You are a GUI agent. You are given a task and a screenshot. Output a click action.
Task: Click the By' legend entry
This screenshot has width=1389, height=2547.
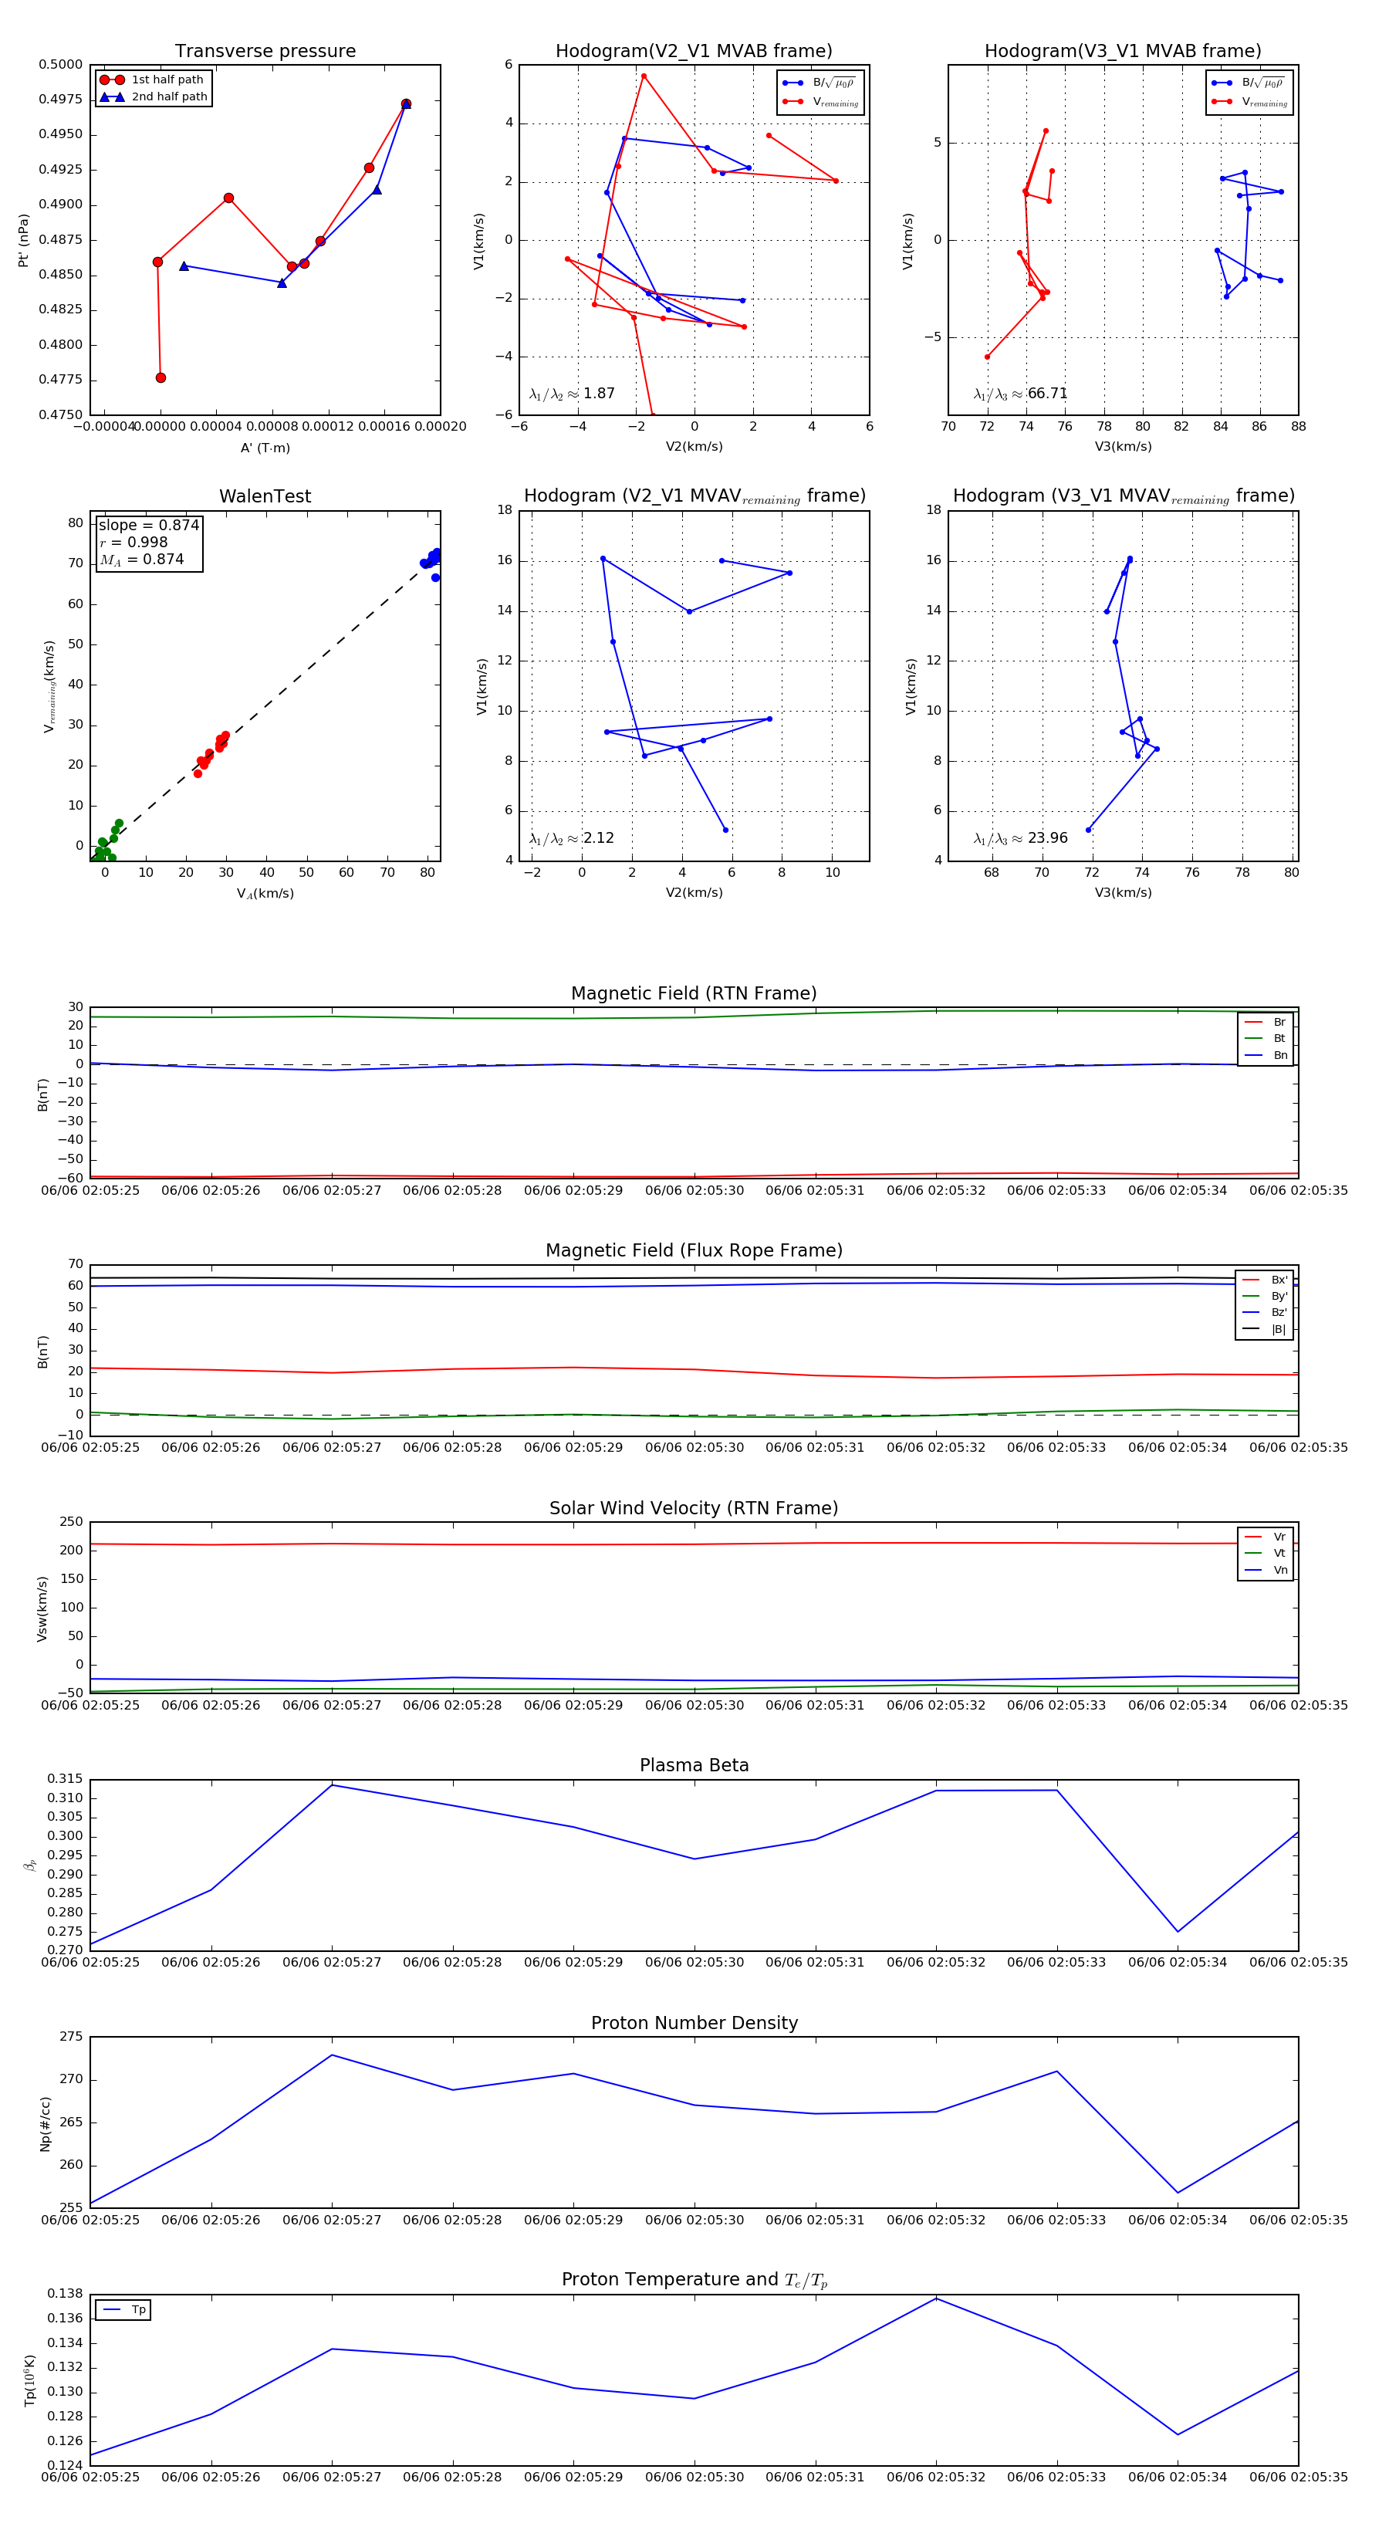click(1266, 1296)
